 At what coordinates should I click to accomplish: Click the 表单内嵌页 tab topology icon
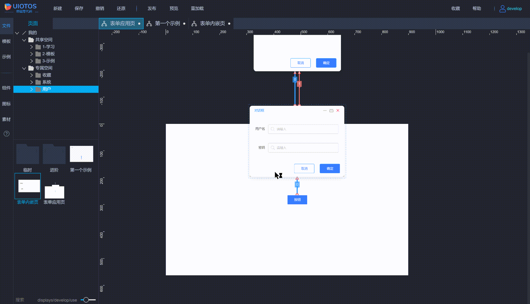tap(194, 24)
